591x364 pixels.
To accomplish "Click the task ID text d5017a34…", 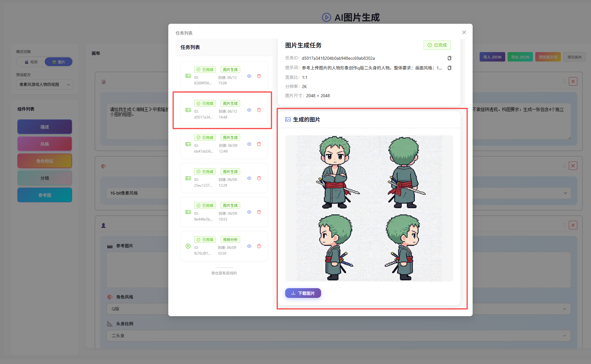I will tap(338, 58).
